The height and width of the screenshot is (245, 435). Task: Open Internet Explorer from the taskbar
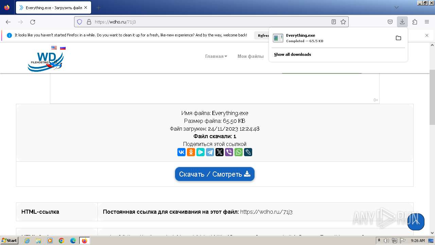27,241
